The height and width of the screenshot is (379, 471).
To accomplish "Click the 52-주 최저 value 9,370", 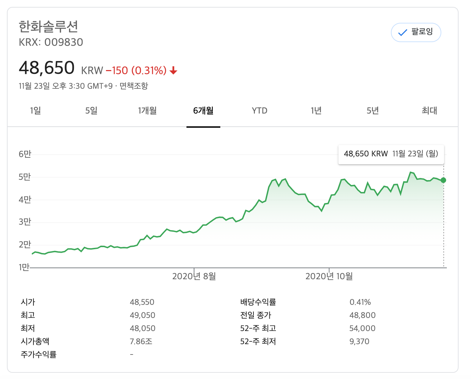I will pos(359,342).
